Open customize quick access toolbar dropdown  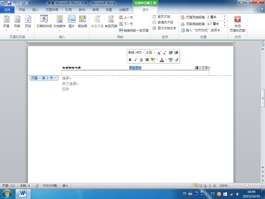point(29,3)
